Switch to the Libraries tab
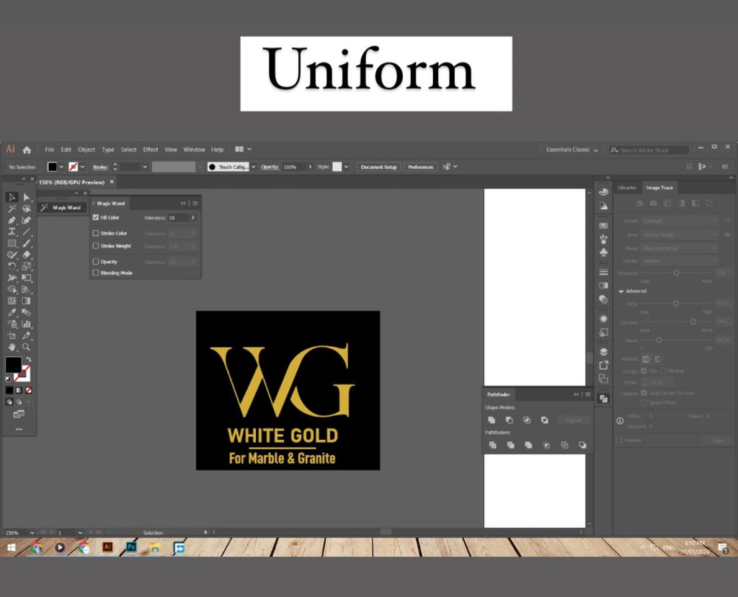 627,187
